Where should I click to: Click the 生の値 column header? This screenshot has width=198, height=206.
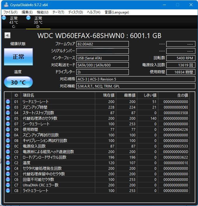pos(174,95)
